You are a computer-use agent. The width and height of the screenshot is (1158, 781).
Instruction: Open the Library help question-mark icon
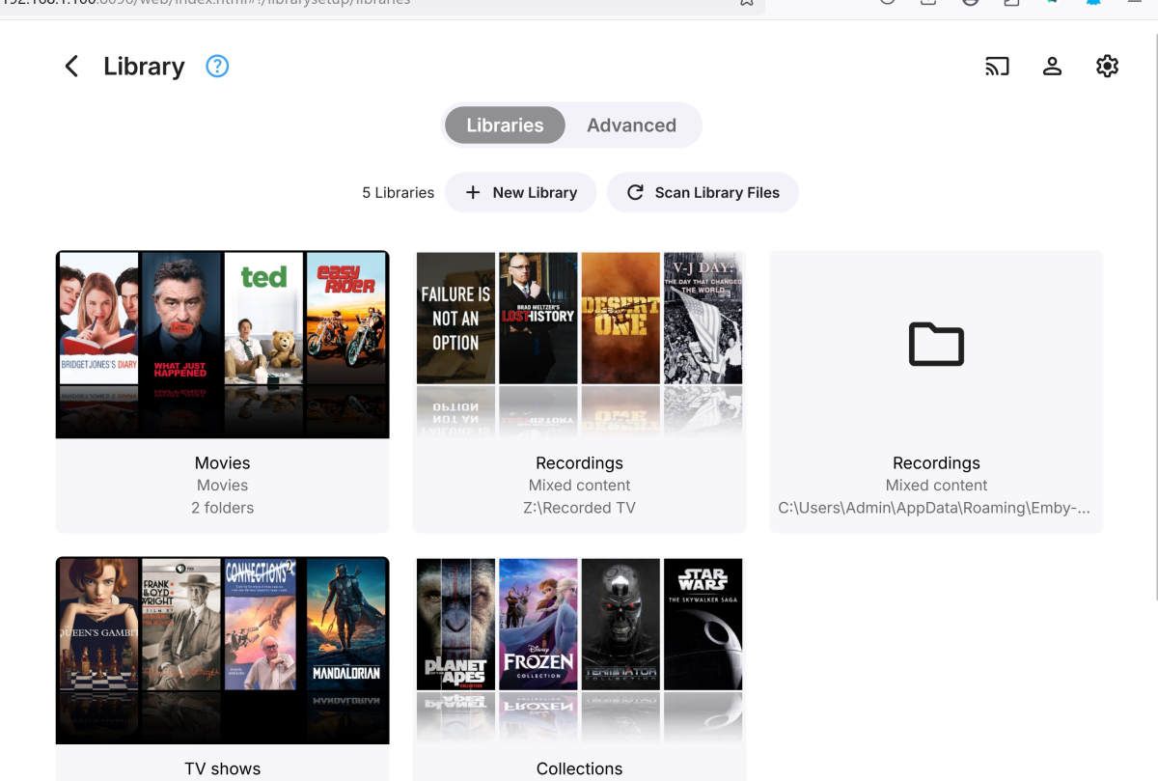pos(217,66)
